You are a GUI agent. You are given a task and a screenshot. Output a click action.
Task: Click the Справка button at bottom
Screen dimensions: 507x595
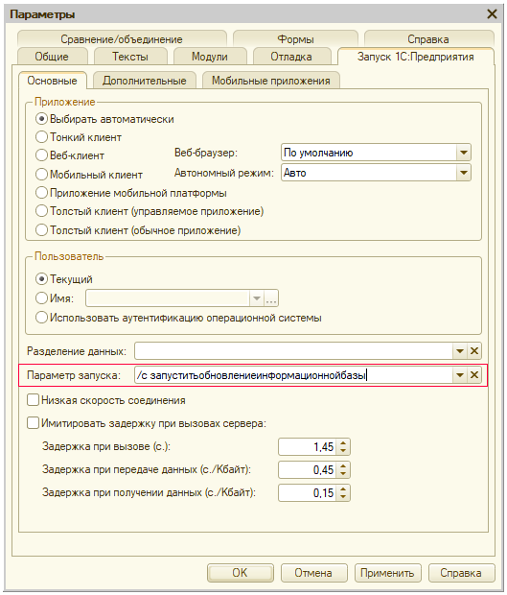pyautogui.click(x=461, y=573)
